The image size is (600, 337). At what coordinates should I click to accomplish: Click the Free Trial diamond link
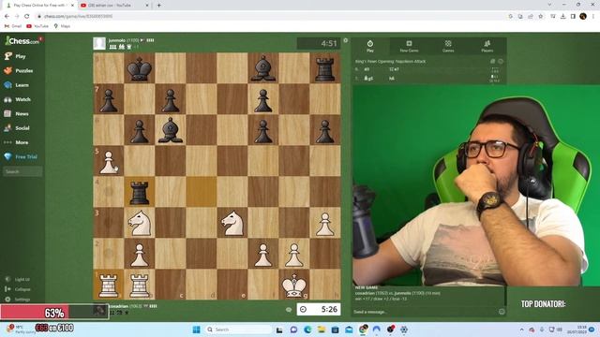(x=21, y=156)
